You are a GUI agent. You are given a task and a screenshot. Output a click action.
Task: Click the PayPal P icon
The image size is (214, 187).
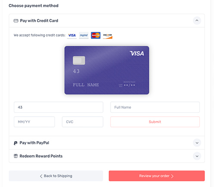pyautogui.click(x=16, y=143)
